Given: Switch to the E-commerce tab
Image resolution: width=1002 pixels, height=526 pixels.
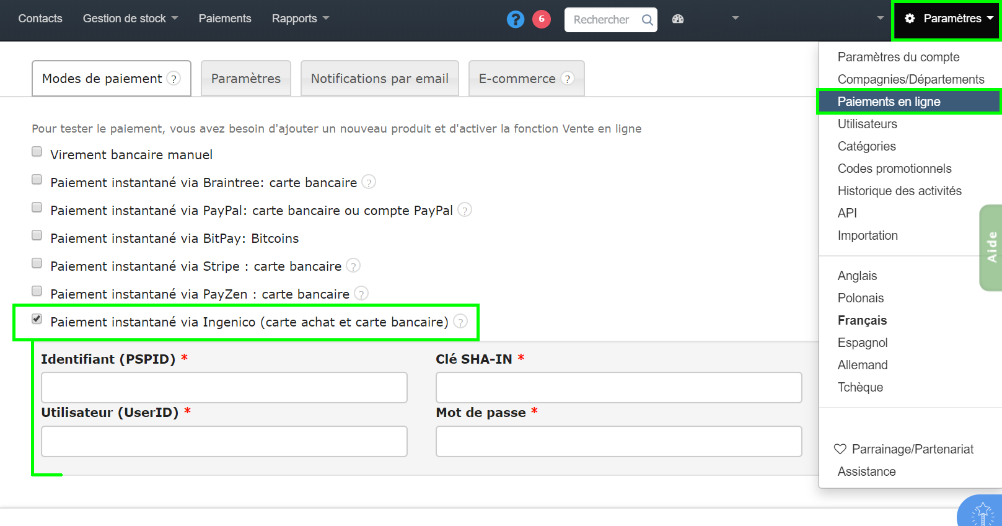Looking at the screenshot, I should 527,78.
